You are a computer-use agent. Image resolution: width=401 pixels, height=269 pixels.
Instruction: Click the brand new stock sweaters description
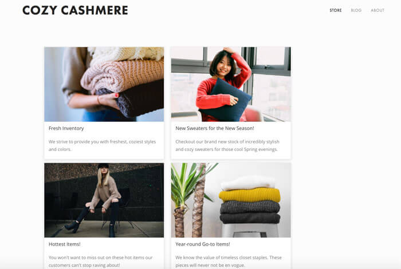pyautogui.click(x=227, y=145)
